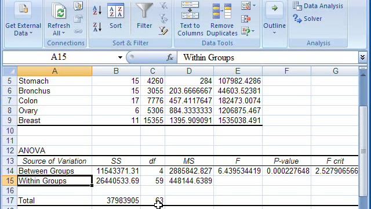371x209 pixels.
Task: Launch the Solver add-in
Action: pos(307,19)
